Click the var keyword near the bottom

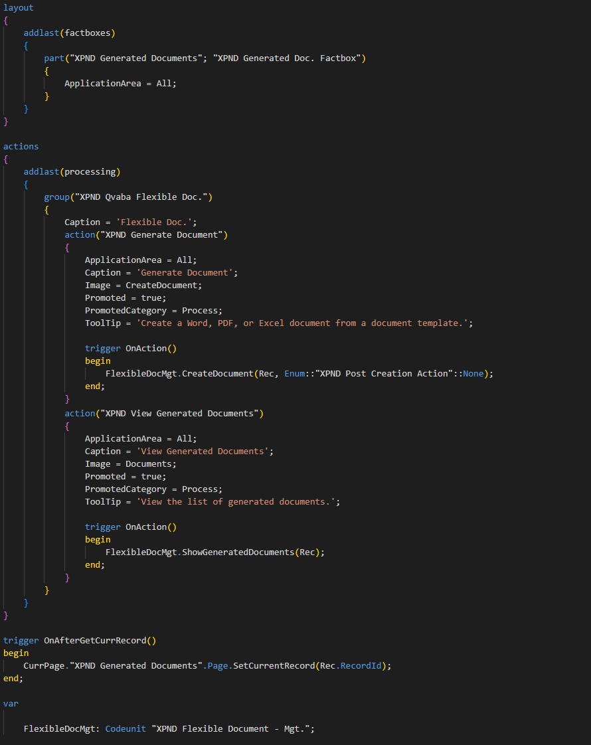[11, 704]
